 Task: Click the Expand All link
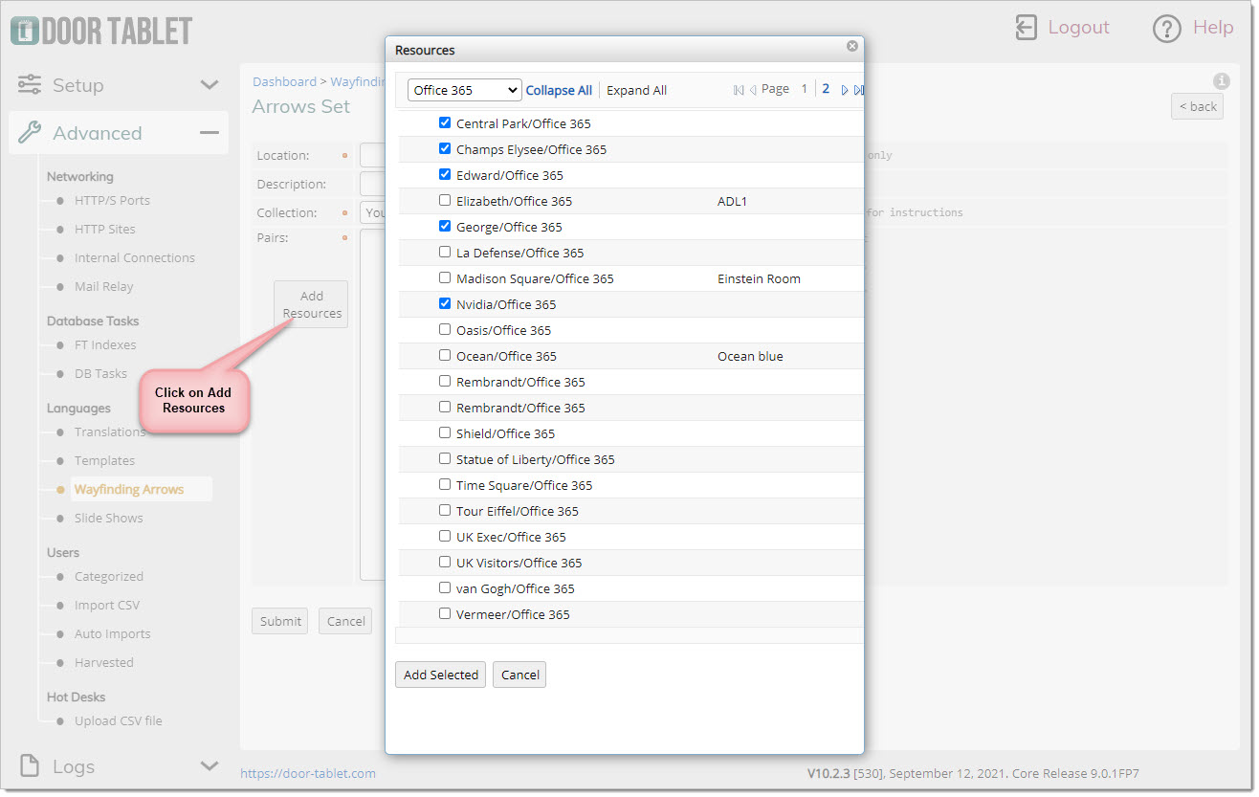click(x=636, y=90)
